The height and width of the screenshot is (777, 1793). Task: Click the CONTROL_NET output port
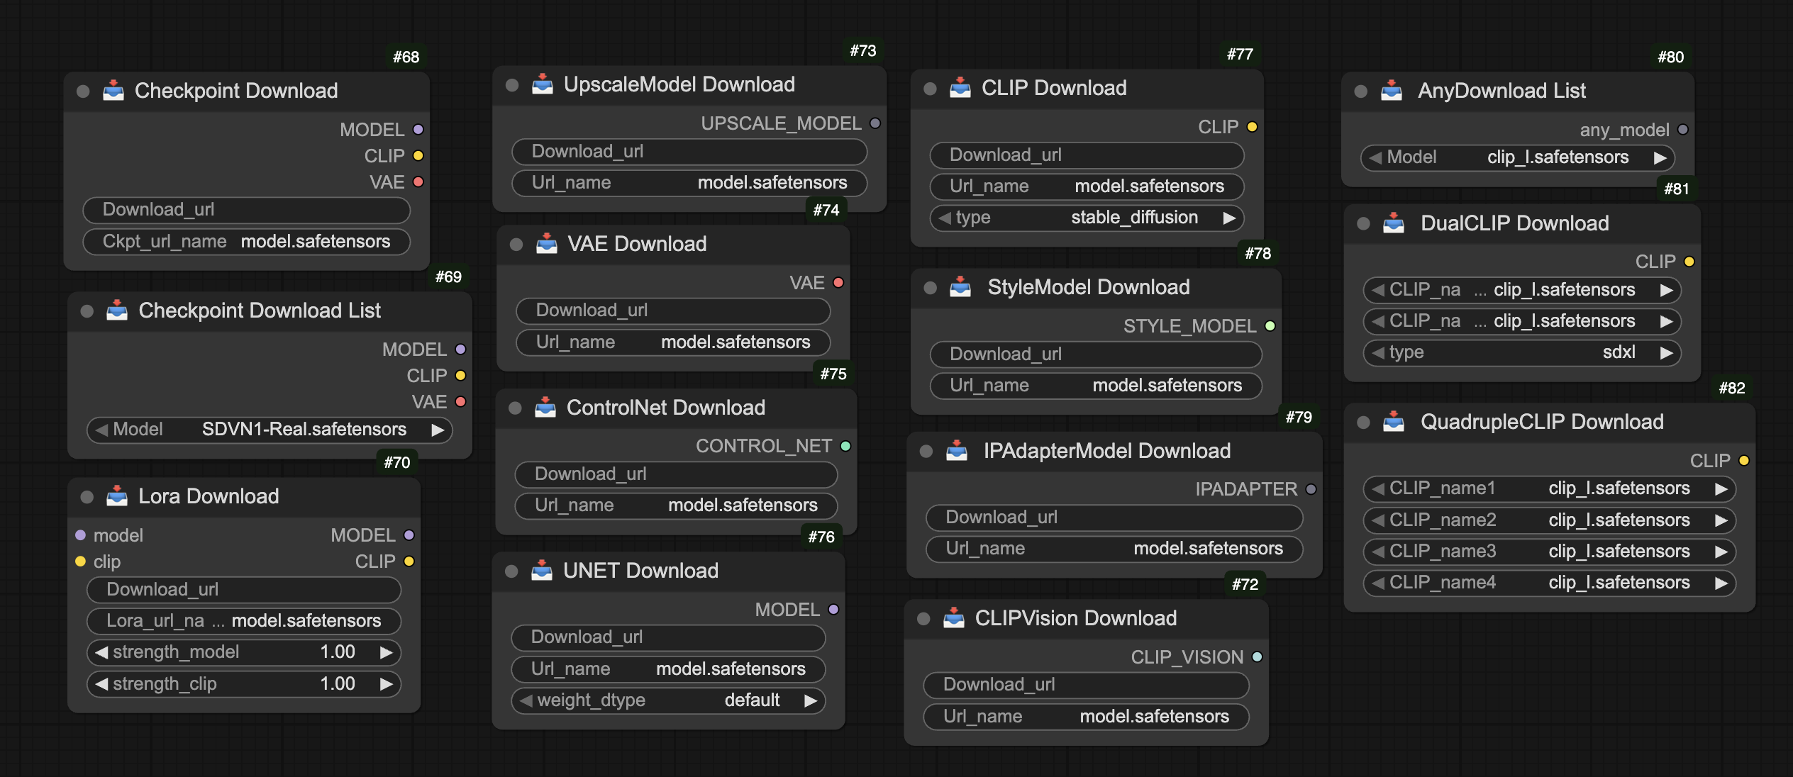[845, 446]
